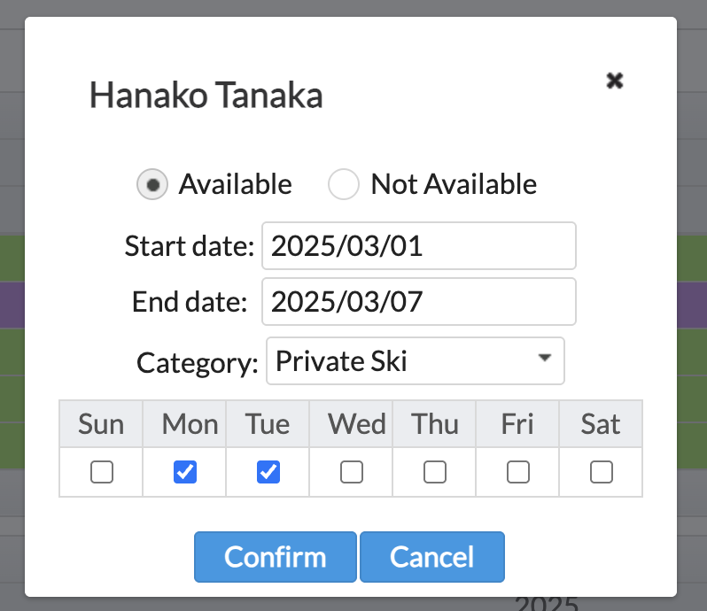707x611 pixels.
Task: Enable the Saturday checkbox
Action: coord(602,473)
